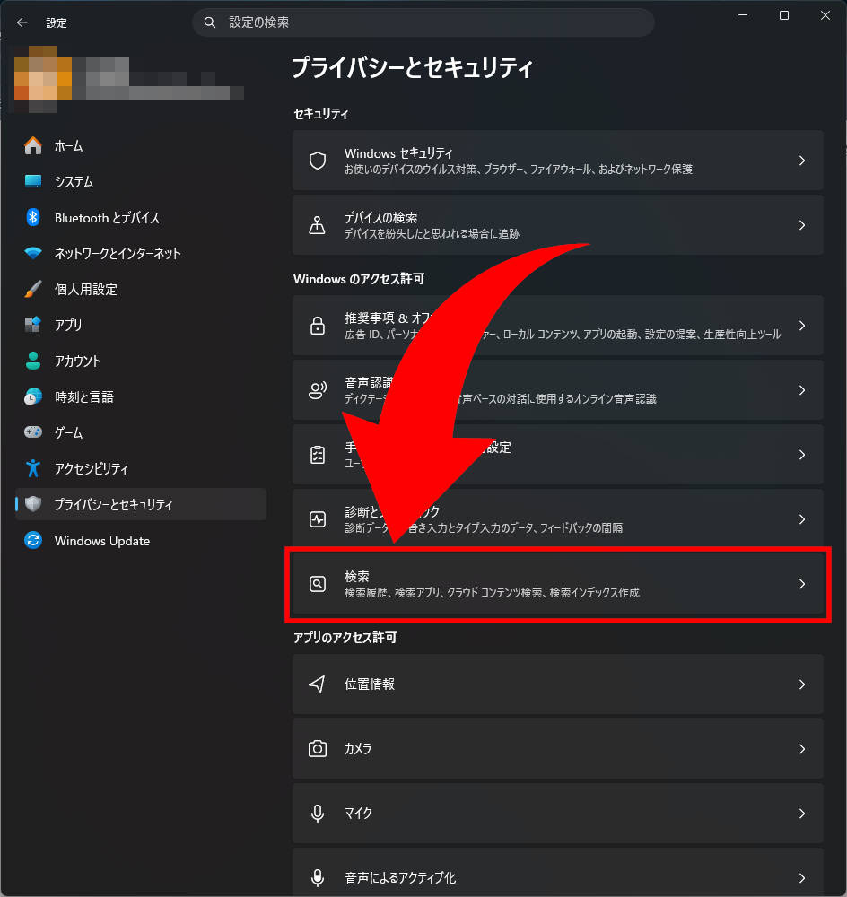Expand the 検索 row chevron
Screen dimensions: 847x897
(802, 584)
